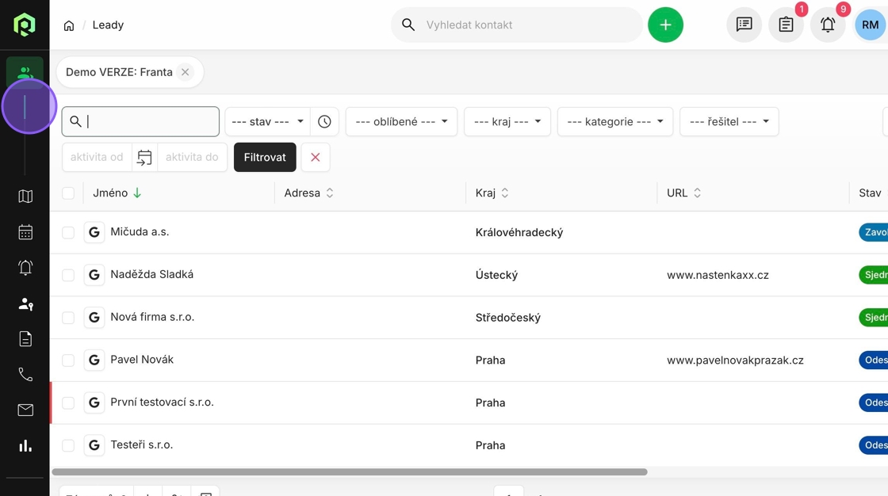Open the map icon in sidebar
Screen dimensions: 888x496
(x=25, y=196)
